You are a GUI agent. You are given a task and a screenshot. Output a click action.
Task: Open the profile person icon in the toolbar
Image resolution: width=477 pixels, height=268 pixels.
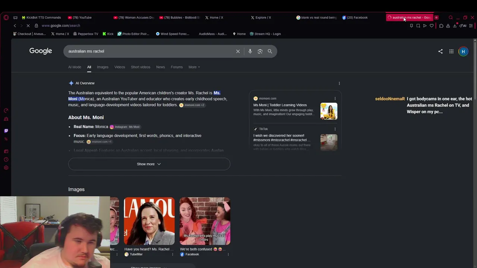pos(448,26)
